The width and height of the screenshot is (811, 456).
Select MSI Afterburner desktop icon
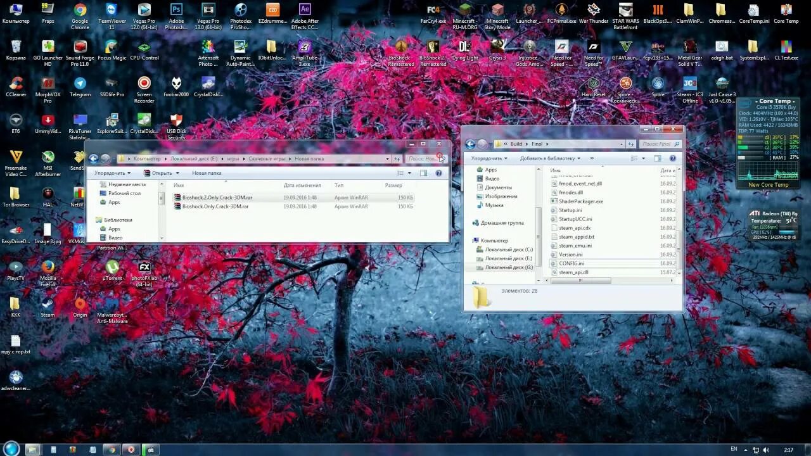(x=48, y=163)
